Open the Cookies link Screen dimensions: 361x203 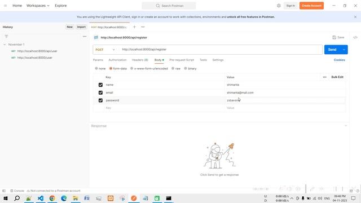click(x=340, y=60)
